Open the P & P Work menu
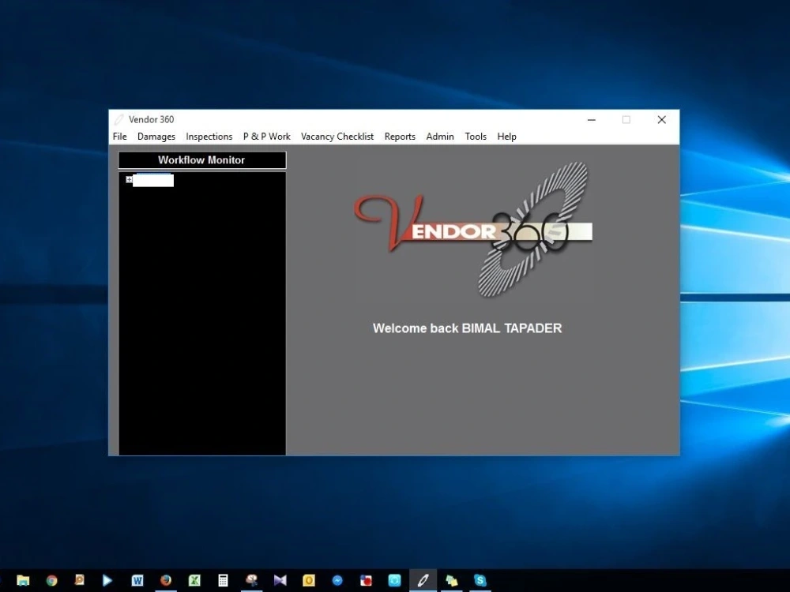This screenshot has height=592, width=790. 266,137
